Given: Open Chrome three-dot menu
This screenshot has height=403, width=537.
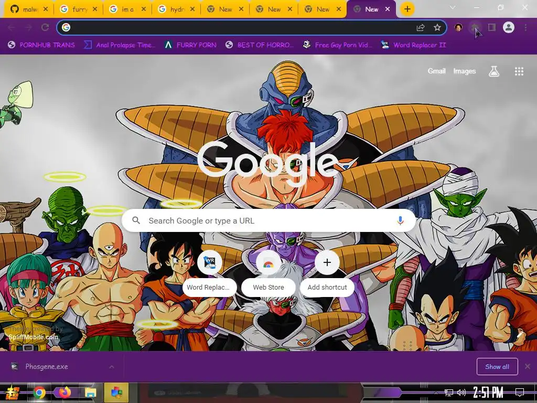Looking at the screenshot, I should pos(525,27).
